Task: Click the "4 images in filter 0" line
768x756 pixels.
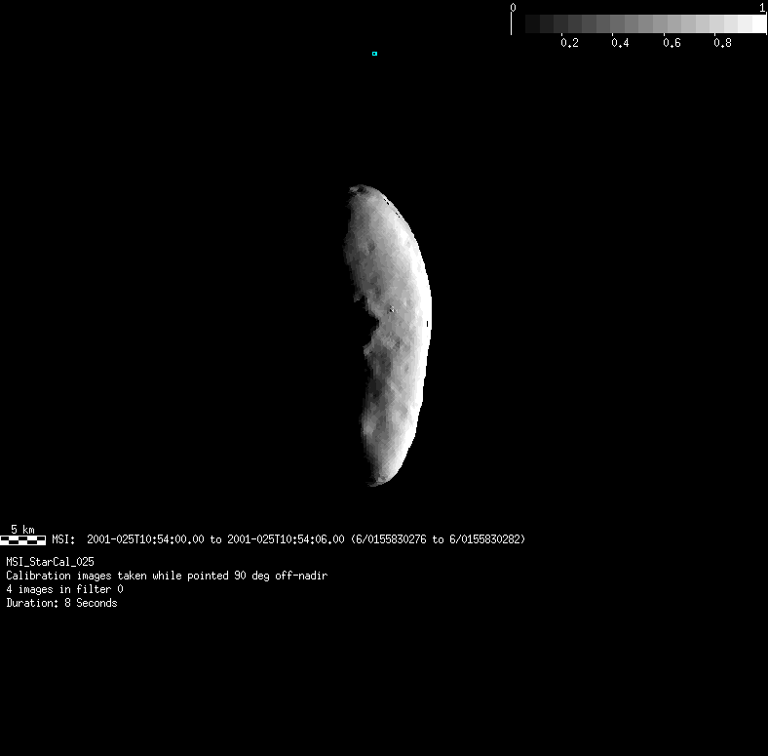Action: coord(64,589)
